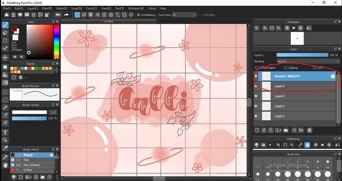Click the Redo arrow
The width and height of the screenshot is (342, 181).
pyautogui.click(x=66, y=15)
